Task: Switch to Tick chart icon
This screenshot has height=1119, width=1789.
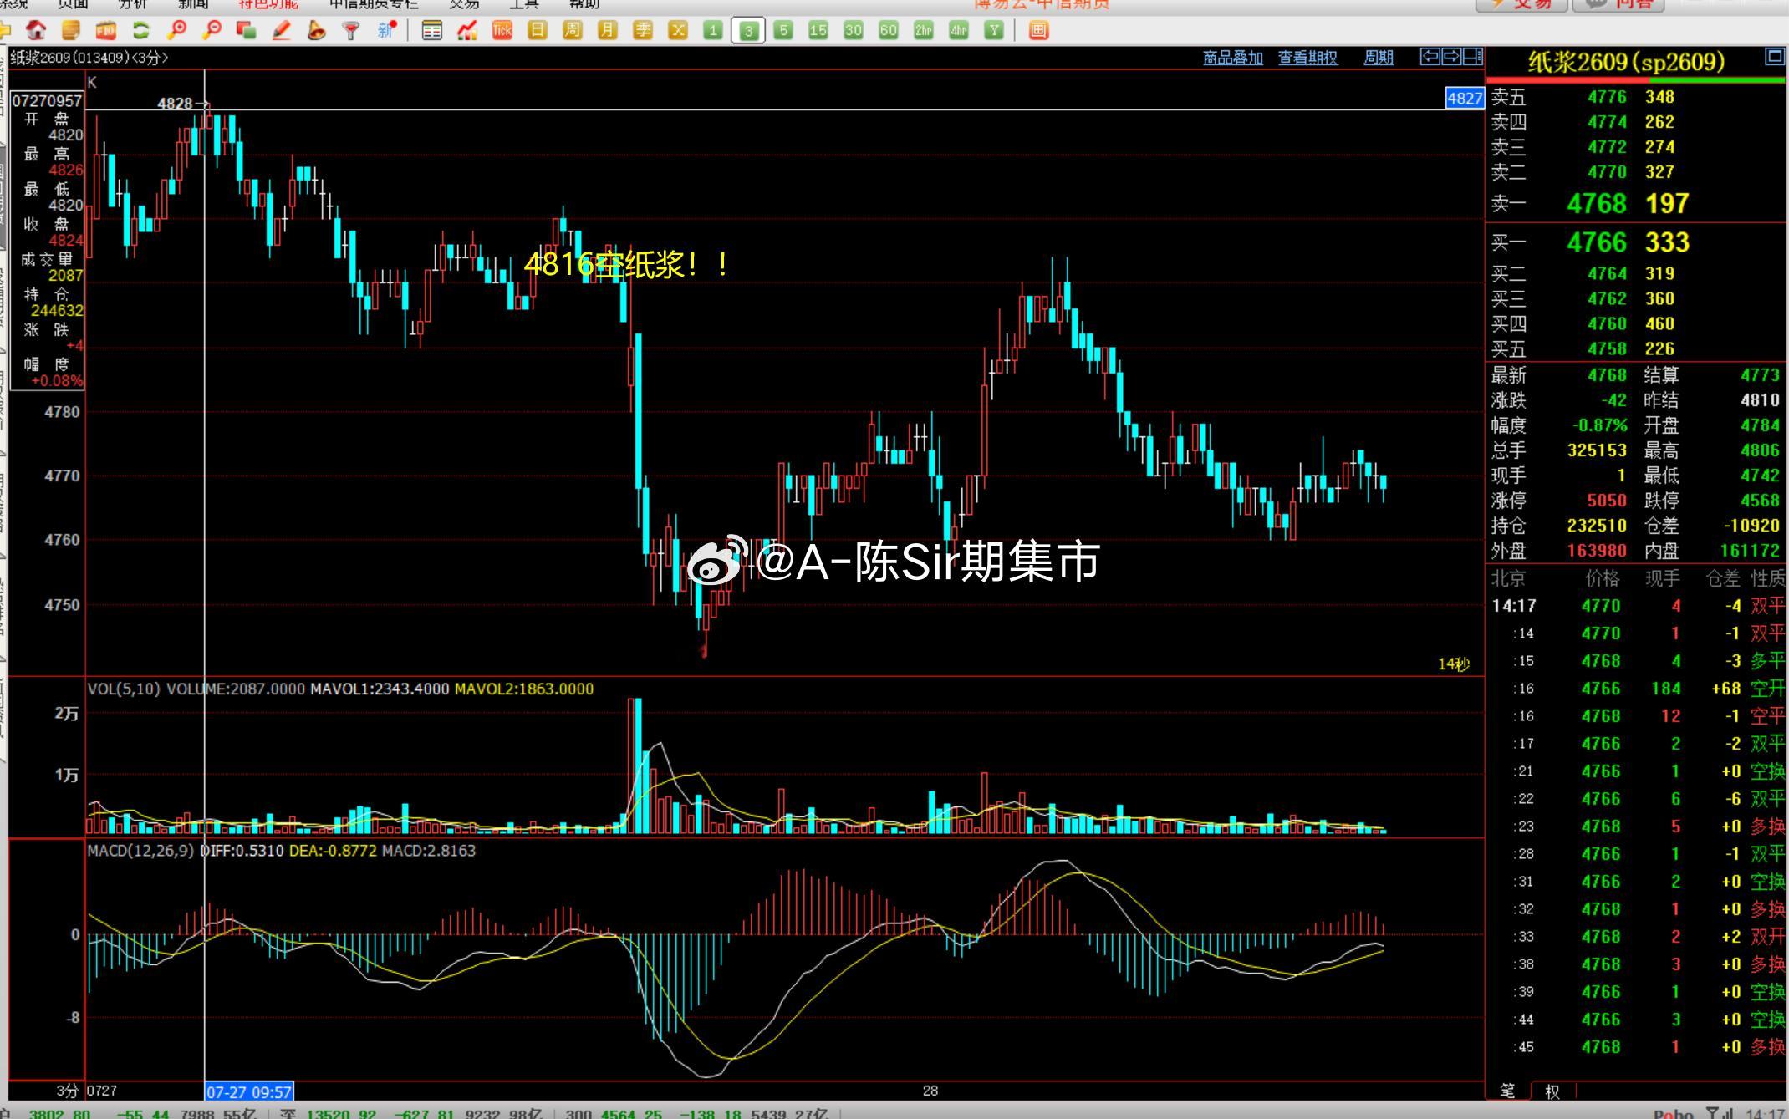Action: coord(502,31)
